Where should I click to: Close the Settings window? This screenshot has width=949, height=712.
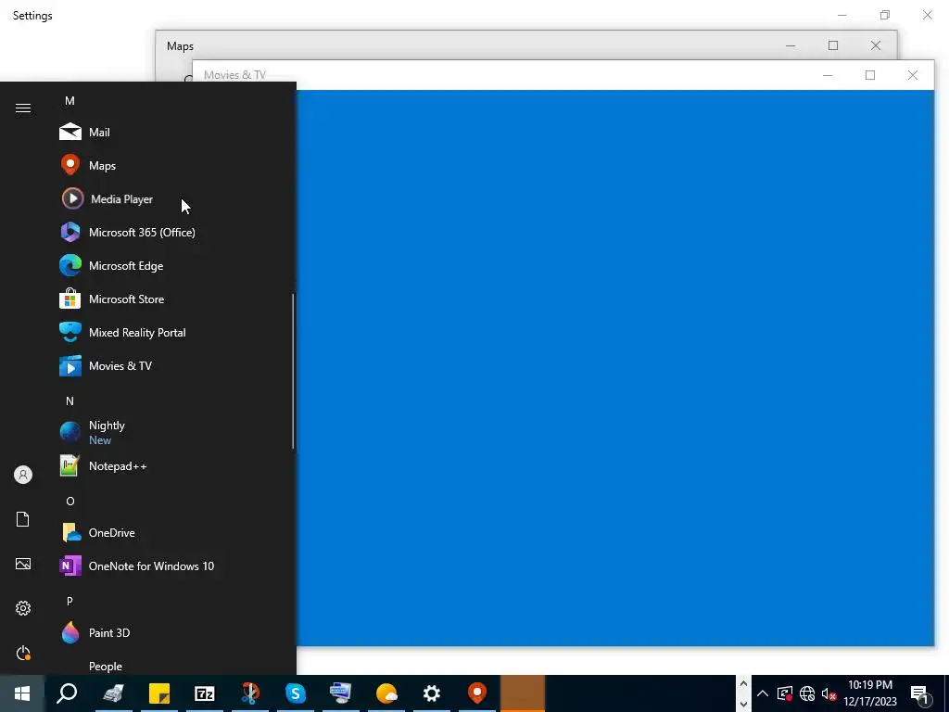click(927, 15)
